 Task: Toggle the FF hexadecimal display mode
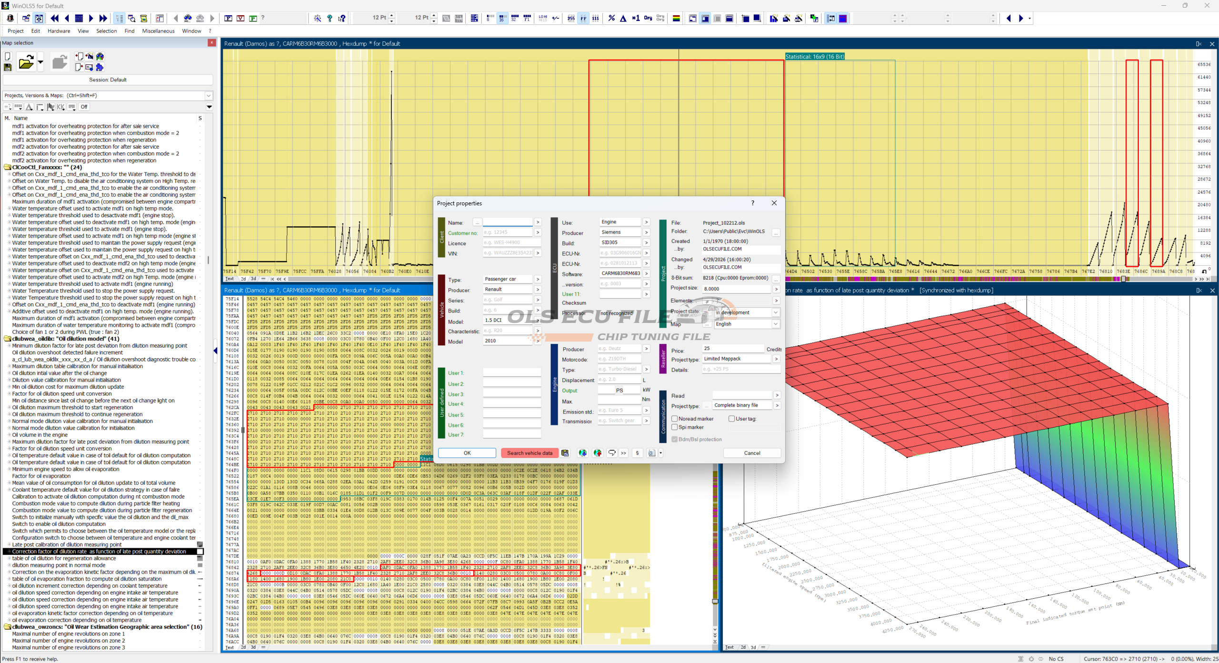[x=583, y=18]
